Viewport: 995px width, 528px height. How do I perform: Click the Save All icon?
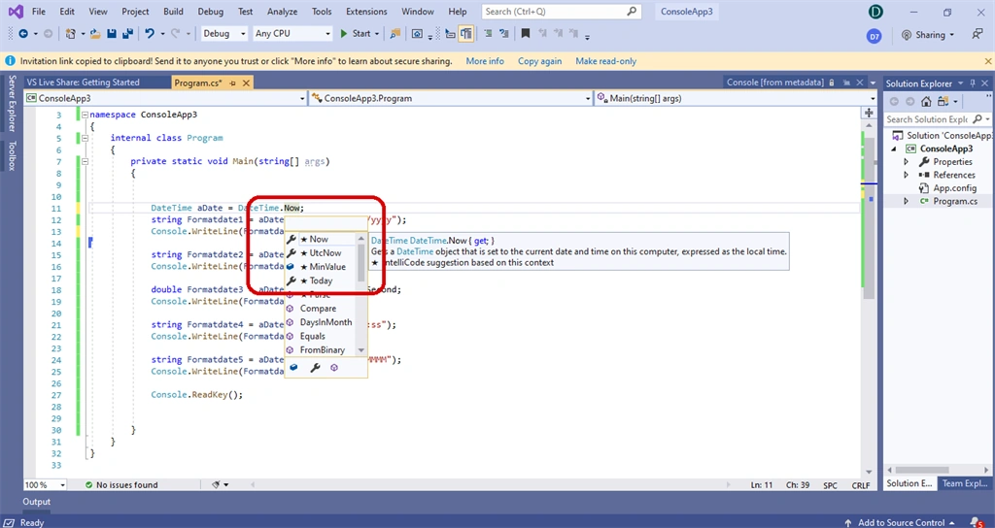(127, 34)
